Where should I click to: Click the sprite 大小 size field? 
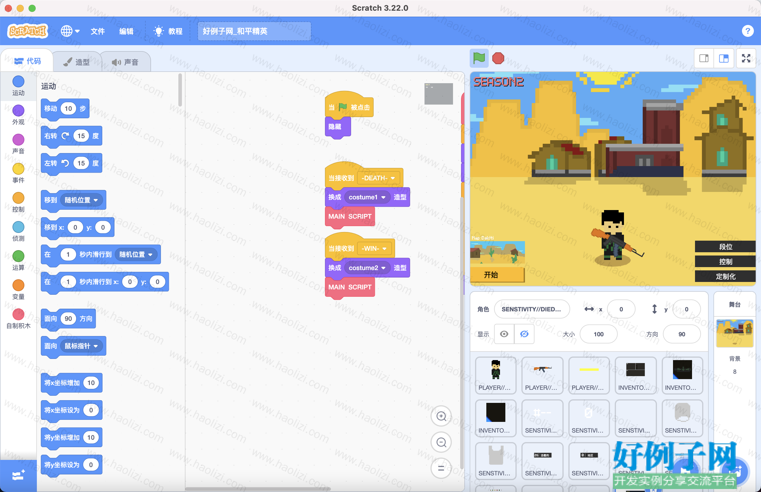coord(598,334)
